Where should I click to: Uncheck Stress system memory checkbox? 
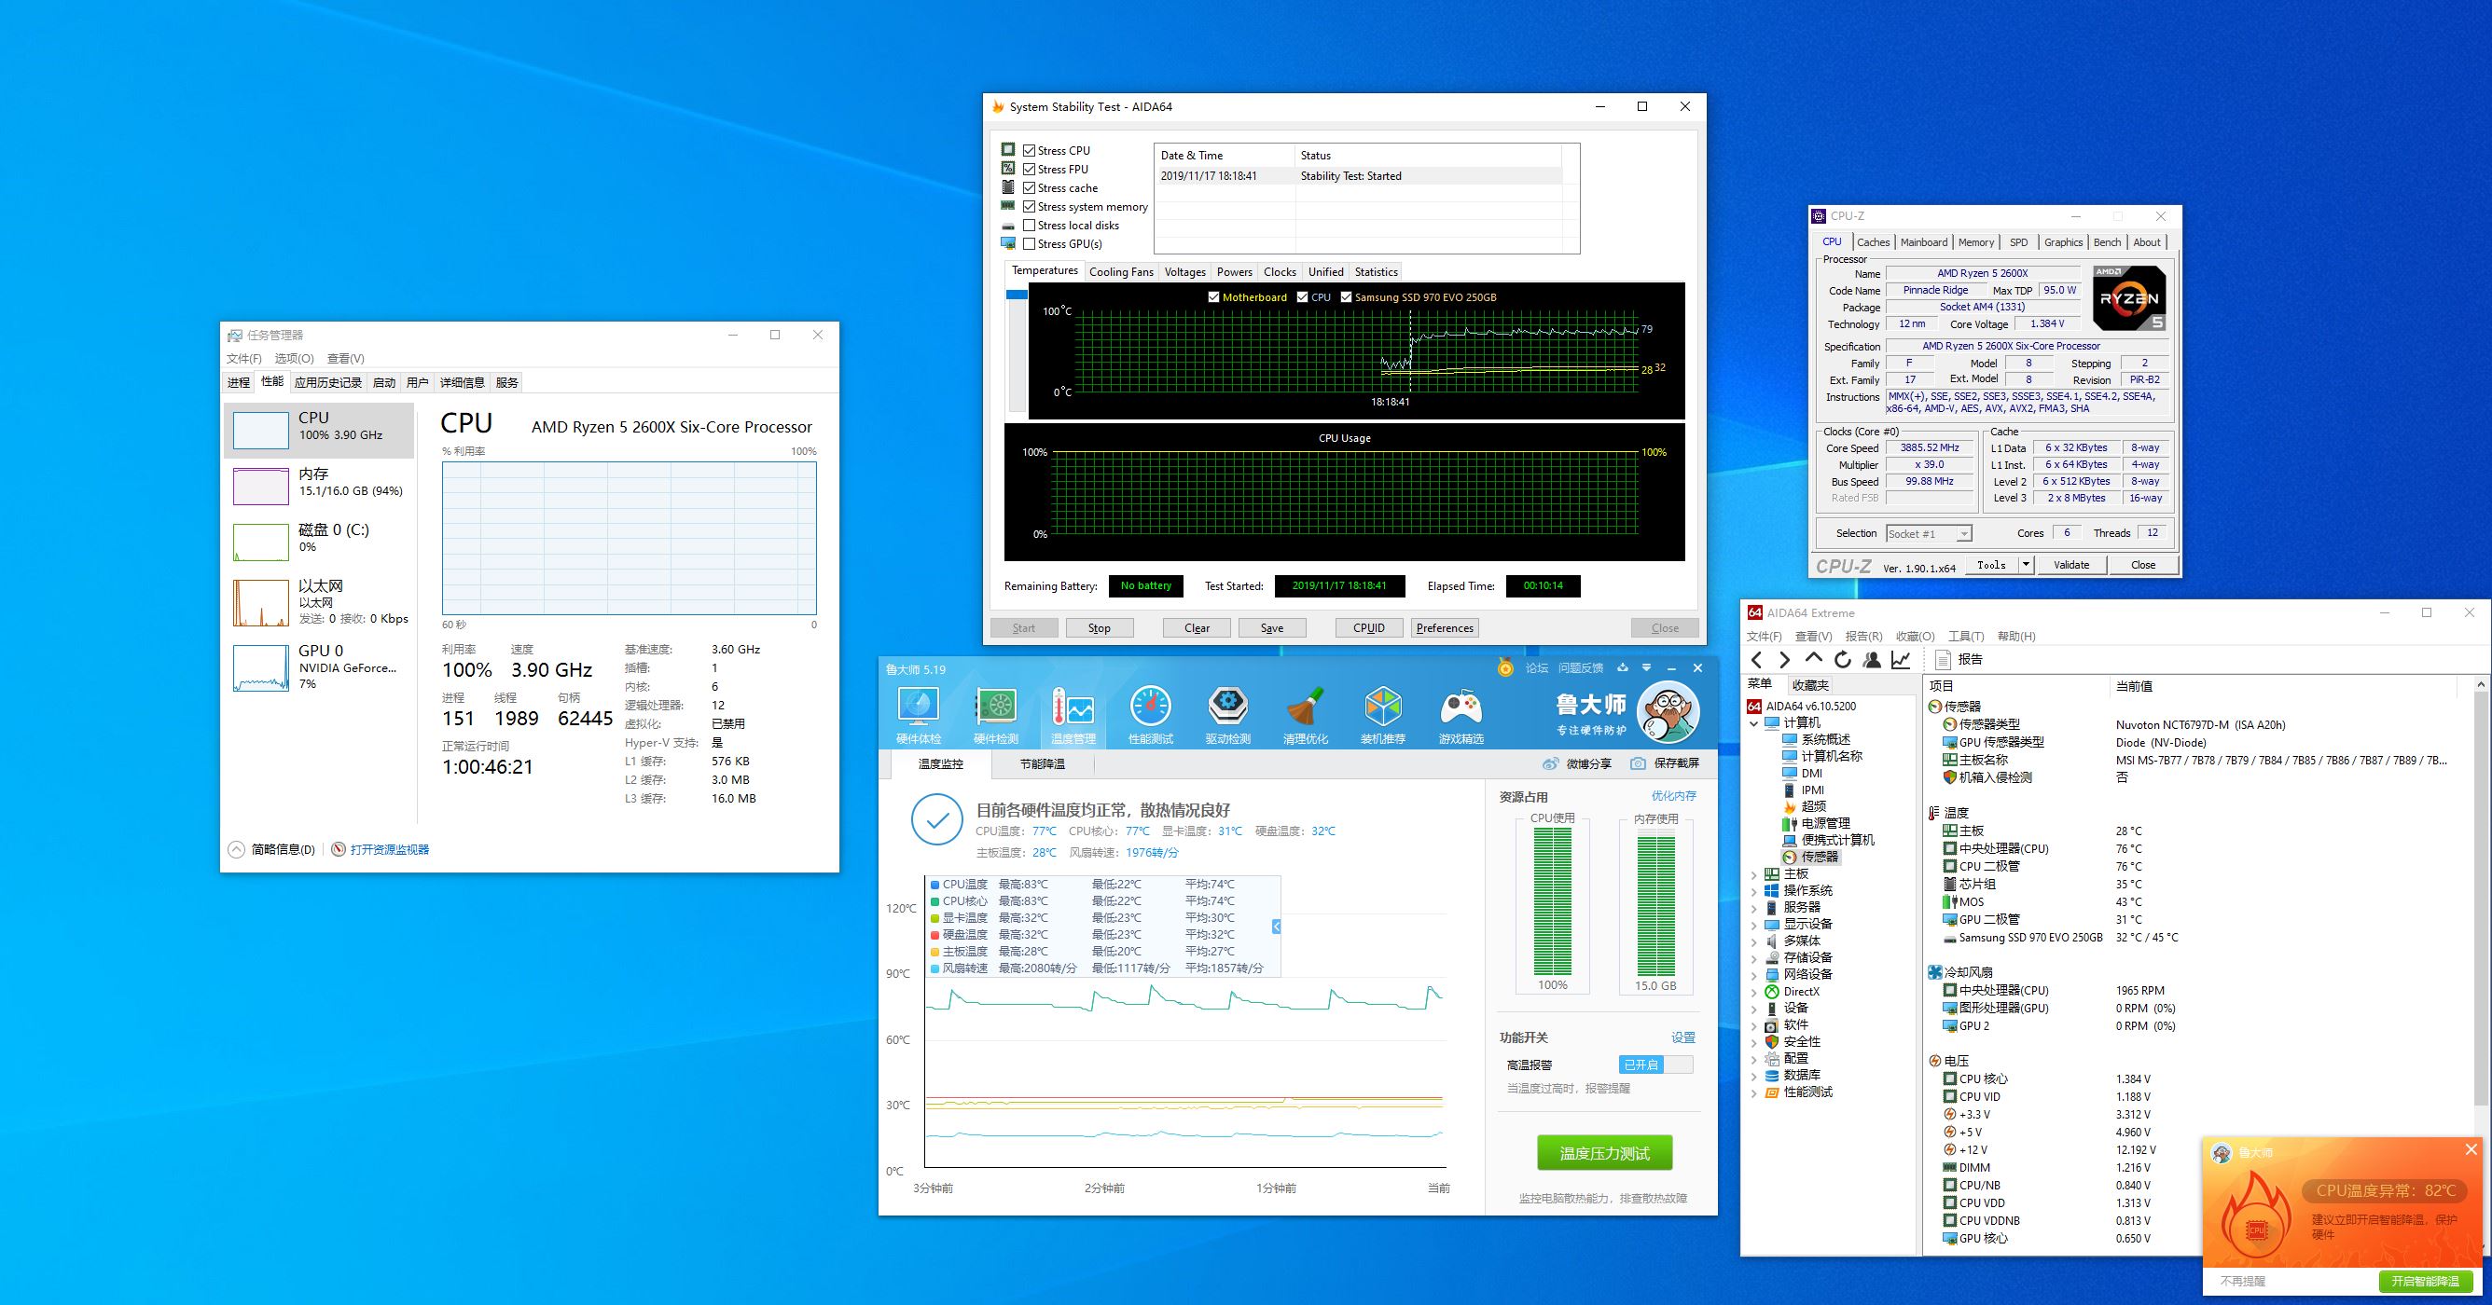1030,207
